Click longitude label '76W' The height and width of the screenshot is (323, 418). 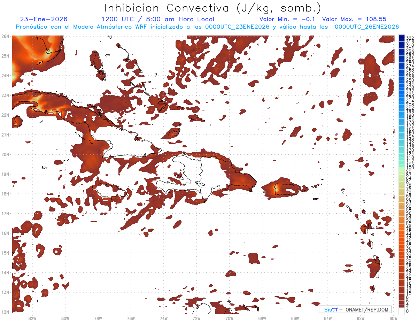coord(131,318)
